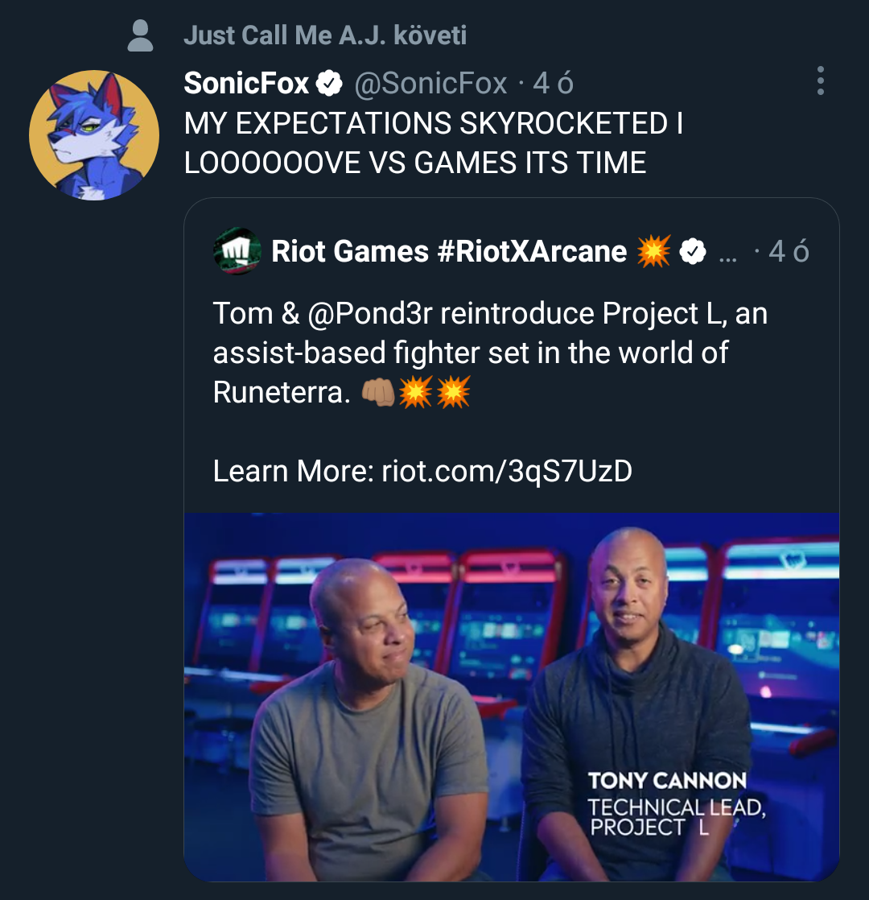
Task: Click the Riot Games verified badge
Action: (692, 251)
